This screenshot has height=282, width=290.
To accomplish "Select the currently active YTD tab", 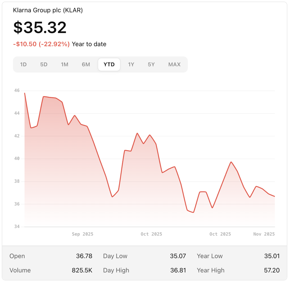I will tap(109, 64).
